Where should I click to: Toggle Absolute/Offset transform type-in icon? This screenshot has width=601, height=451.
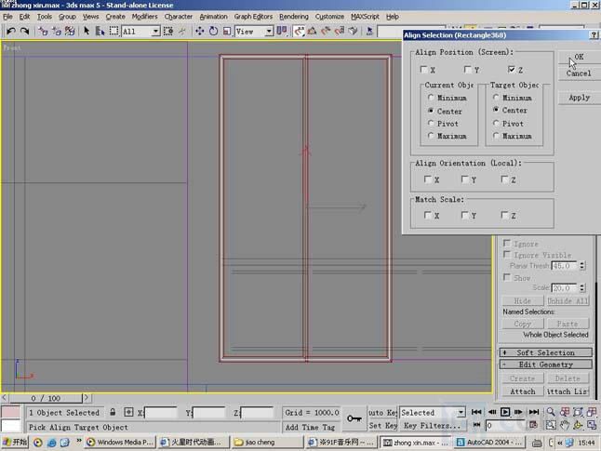pyautogui.click(x=128, y=412)
